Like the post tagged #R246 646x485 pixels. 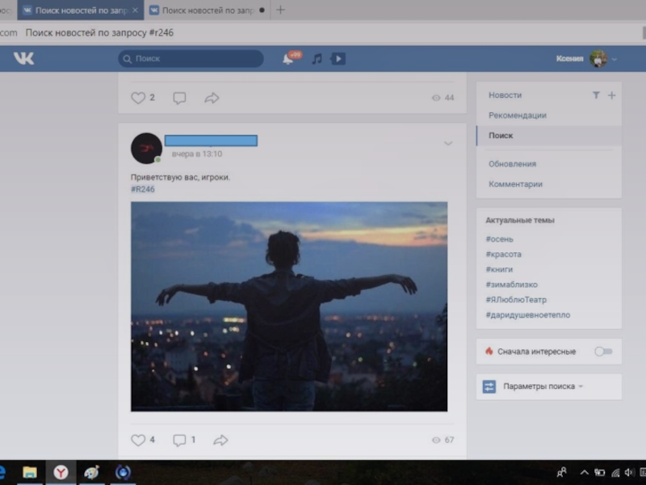[x=139, y=441]
